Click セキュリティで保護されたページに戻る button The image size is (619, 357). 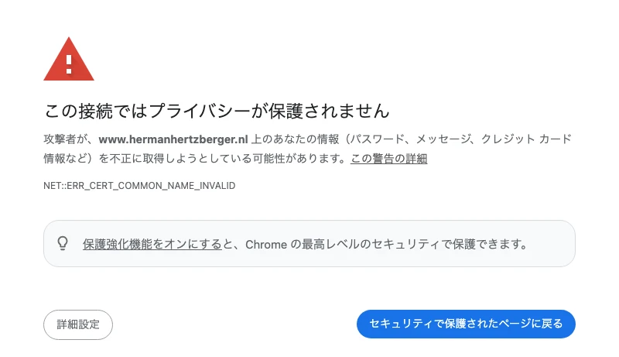click(466, 324)
